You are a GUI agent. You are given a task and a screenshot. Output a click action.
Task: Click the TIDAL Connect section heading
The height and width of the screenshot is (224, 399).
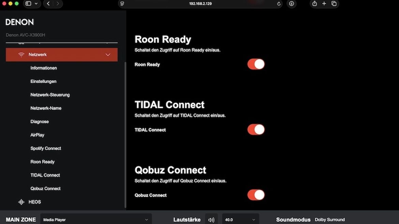click(x=169, y=105)
